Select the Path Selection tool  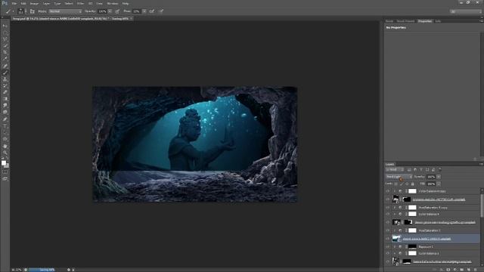tap(5, 132)
